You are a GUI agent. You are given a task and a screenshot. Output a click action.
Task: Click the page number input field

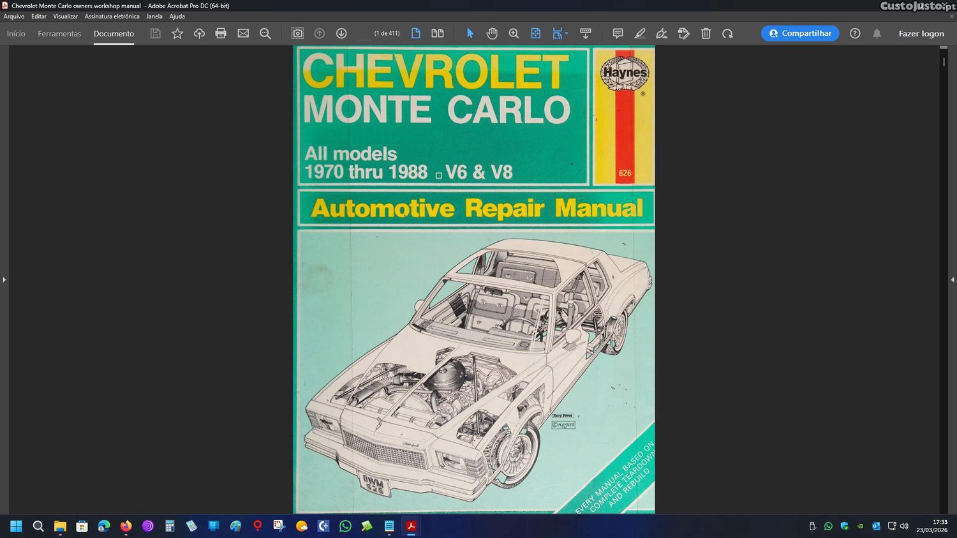click(x=364, y=33)
